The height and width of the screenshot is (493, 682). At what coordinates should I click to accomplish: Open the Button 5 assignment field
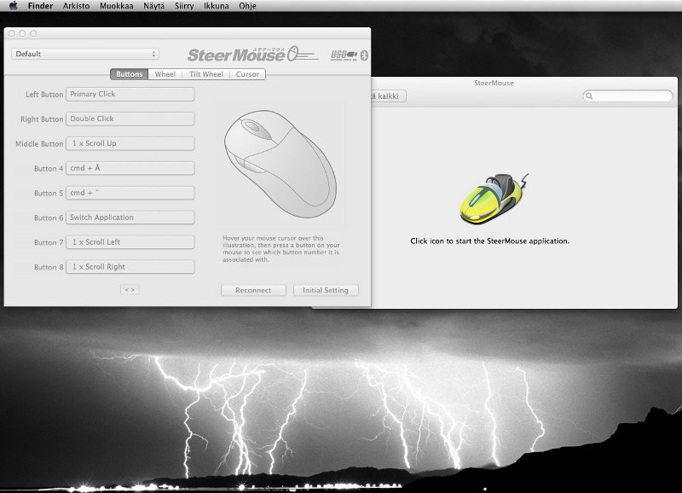click(x=130, y=193)
